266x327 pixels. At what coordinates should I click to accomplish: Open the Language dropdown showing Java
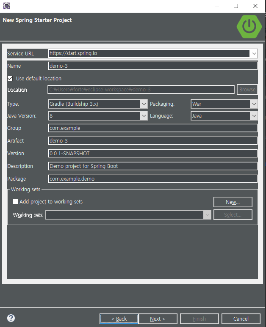(x=224, y=116)
